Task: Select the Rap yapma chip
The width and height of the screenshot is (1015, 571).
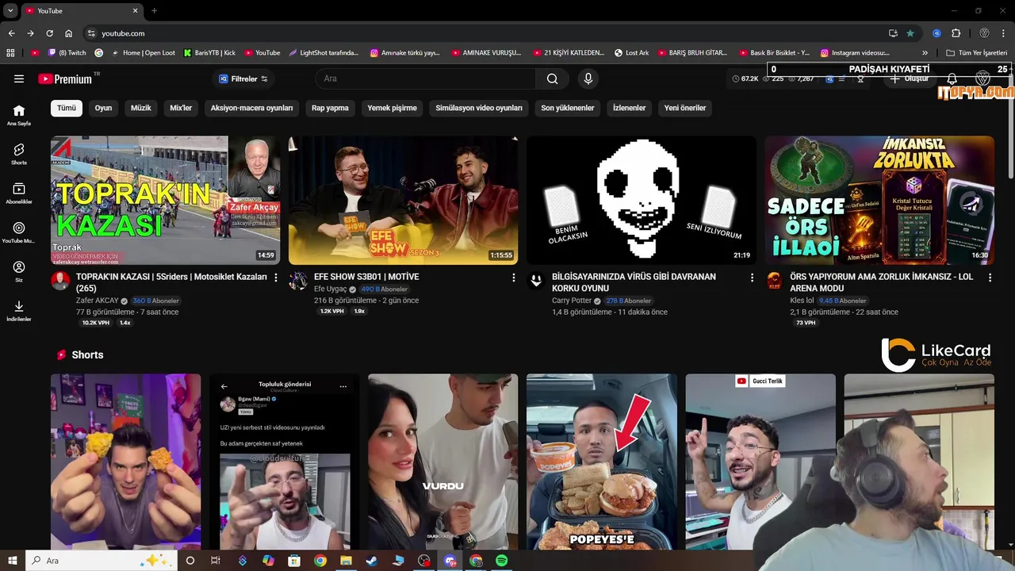Action: pos(330,108)
